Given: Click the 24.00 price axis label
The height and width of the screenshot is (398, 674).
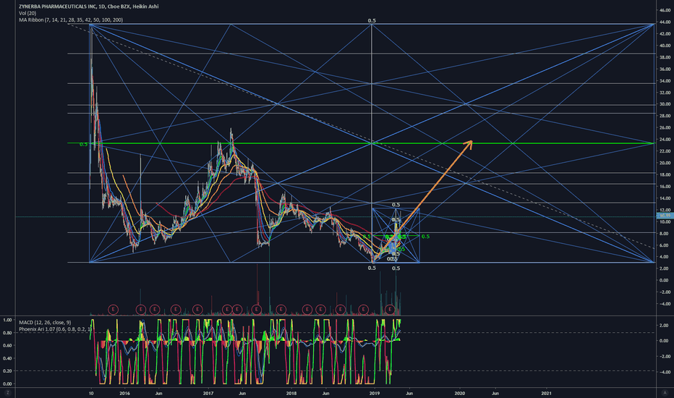Looking at the screenshot, I should pos(665,140).
